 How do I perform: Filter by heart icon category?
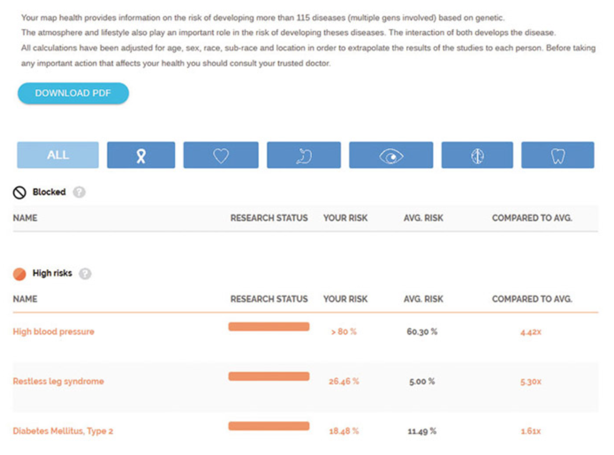click(x=221, y=155)
